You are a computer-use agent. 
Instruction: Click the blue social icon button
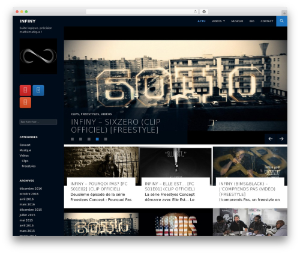(x=38, y=91)
